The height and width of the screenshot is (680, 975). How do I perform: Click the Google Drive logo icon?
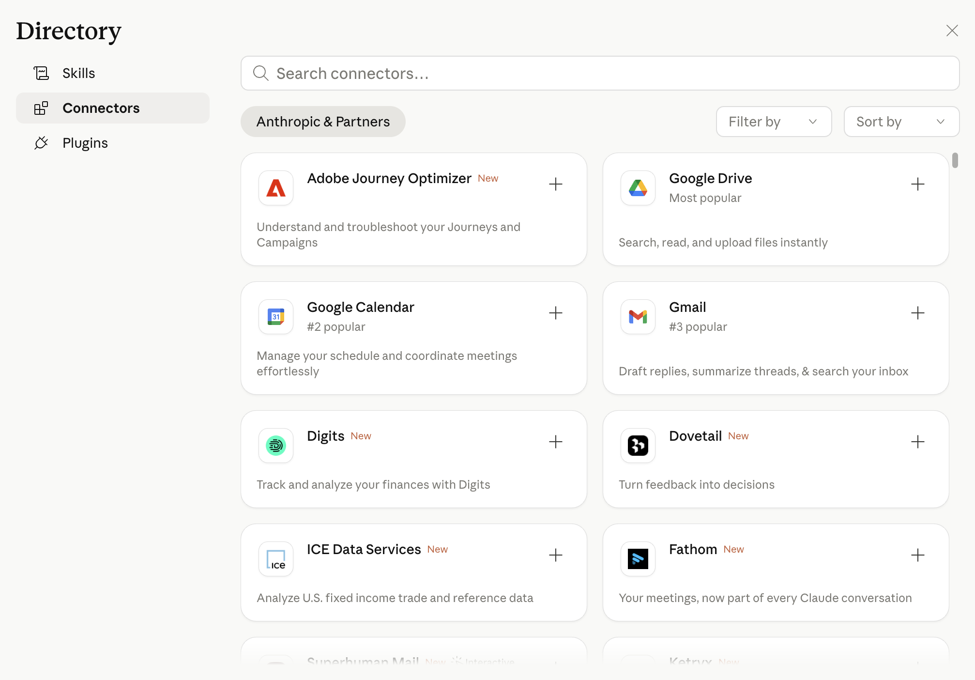tap(638, 188)
